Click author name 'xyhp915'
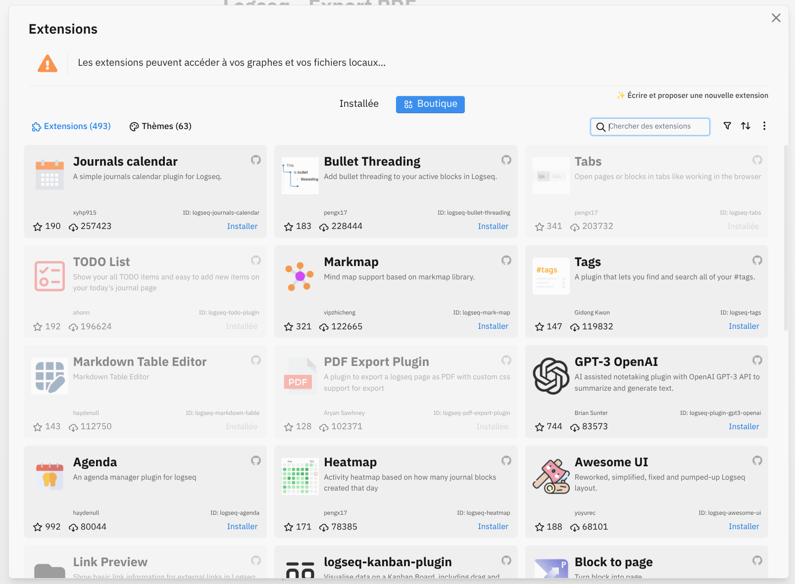The width and height of the screenshot is (795, 584). (85, 213)
